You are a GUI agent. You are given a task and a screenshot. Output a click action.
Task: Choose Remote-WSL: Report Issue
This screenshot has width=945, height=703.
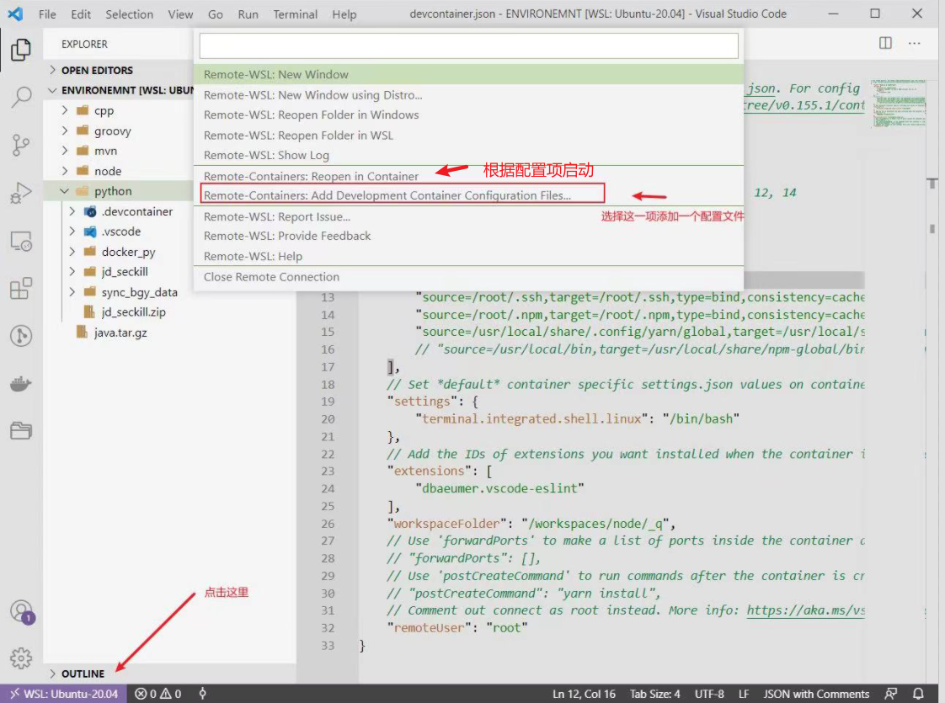click(469, 216)
